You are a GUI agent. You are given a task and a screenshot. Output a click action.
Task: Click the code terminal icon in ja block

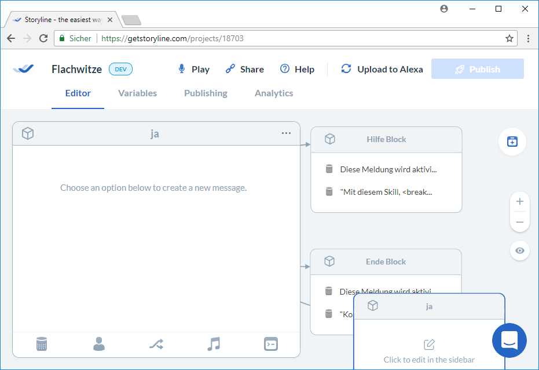270,344
